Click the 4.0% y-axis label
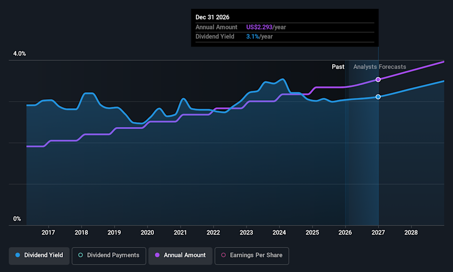Viewport: 453px width, 272px height. (x=19, y=54)
